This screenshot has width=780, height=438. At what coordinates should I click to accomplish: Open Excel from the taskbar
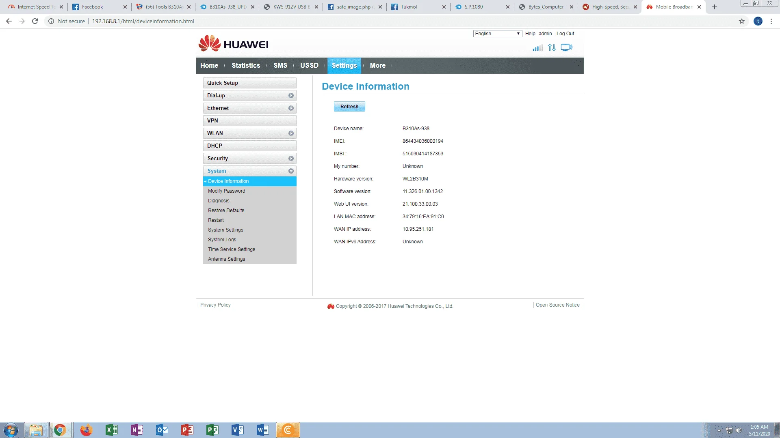pos(111,430)
